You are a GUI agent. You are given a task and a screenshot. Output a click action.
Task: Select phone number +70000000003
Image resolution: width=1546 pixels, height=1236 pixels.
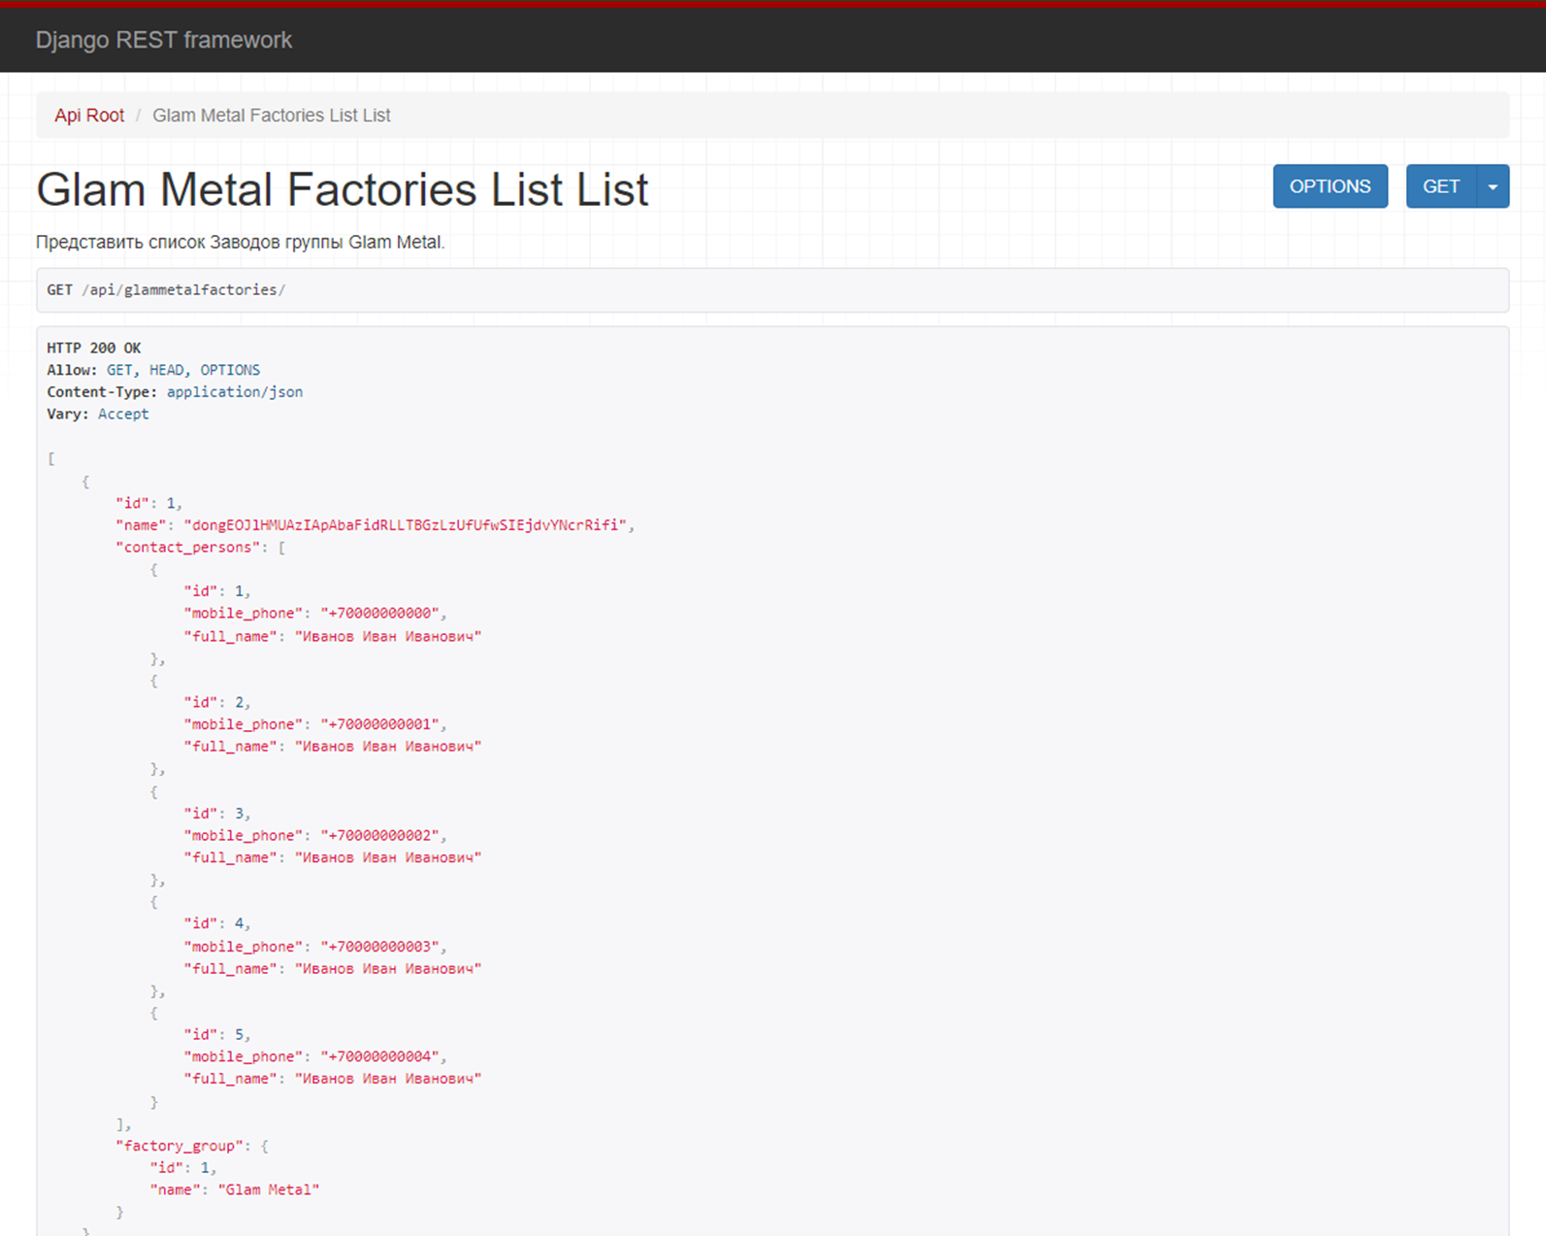[382, 947]
